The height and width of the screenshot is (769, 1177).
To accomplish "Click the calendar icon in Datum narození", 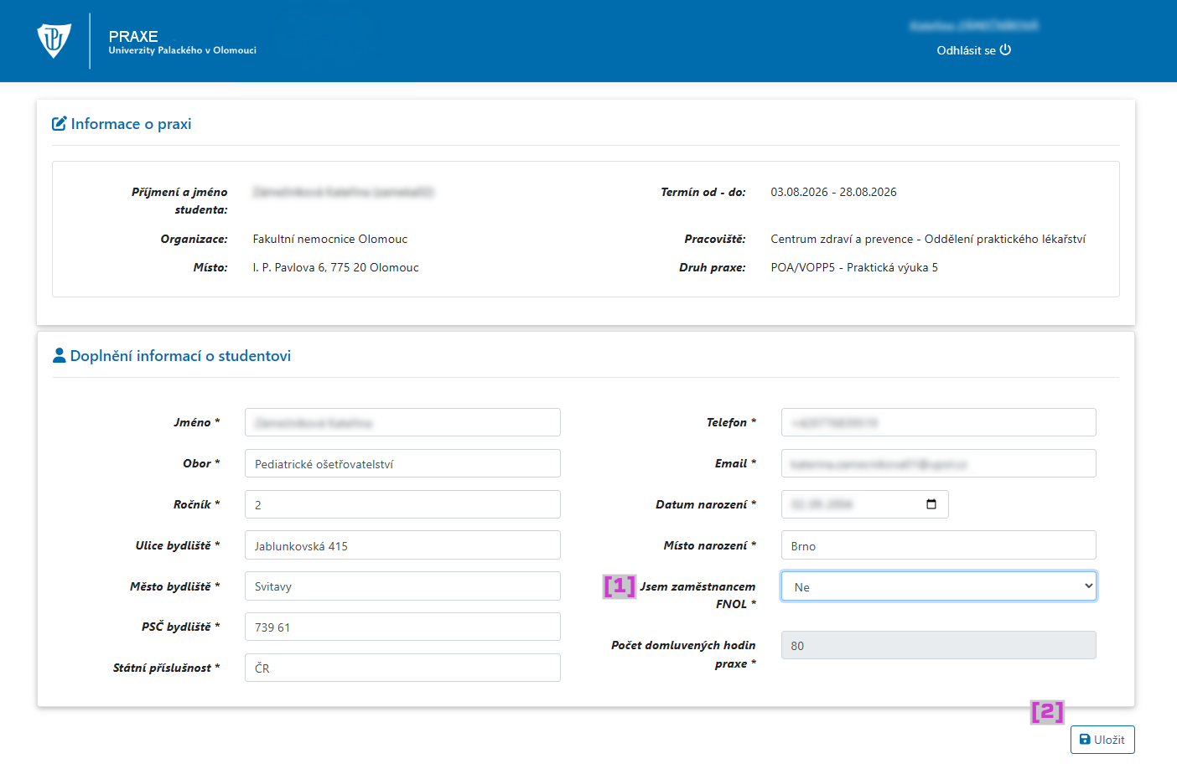I will (x=931, y=504).
